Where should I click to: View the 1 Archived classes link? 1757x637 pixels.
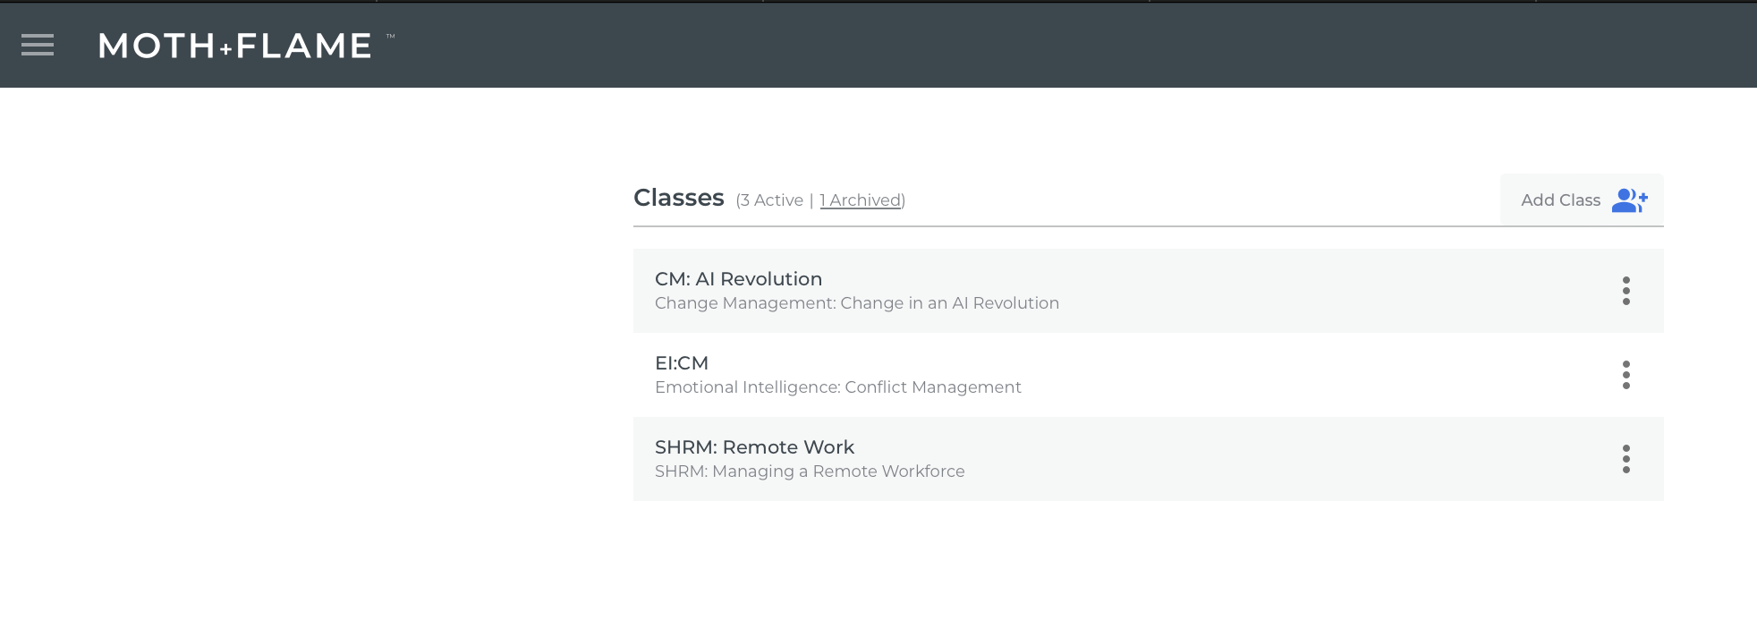tap(860, 200)
